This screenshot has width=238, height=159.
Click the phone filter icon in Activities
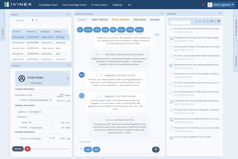(196, 21)
